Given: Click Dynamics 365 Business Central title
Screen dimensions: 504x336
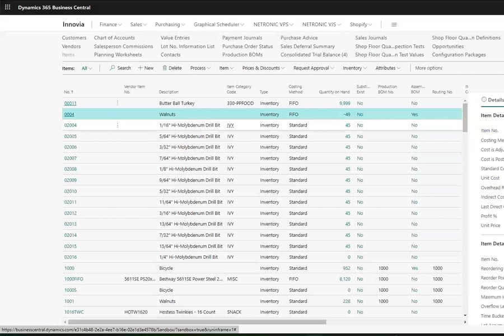Looking at the screenshot, I should coord(54,7).
